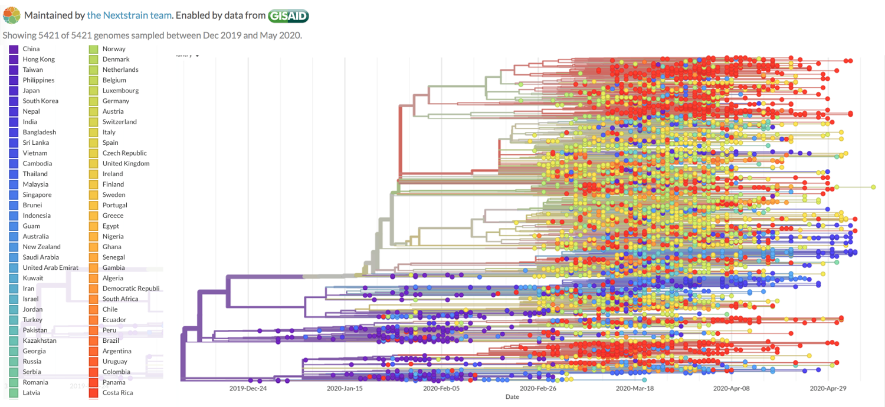
Task: Select the Italy legend square
Action: [x=94, y=132]
